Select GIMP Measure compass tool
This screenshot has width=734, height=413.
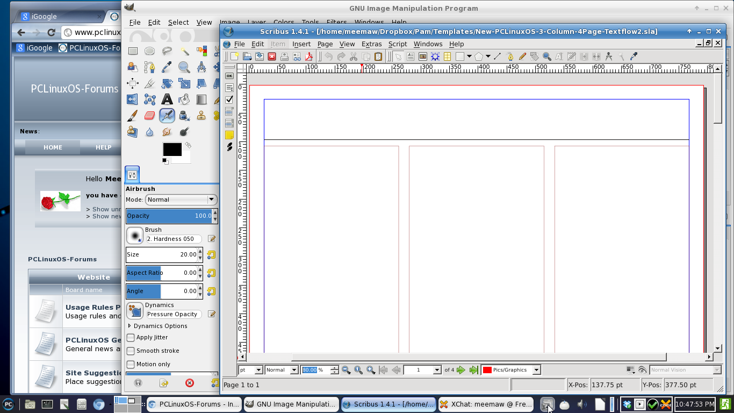[x=202, y=67]
